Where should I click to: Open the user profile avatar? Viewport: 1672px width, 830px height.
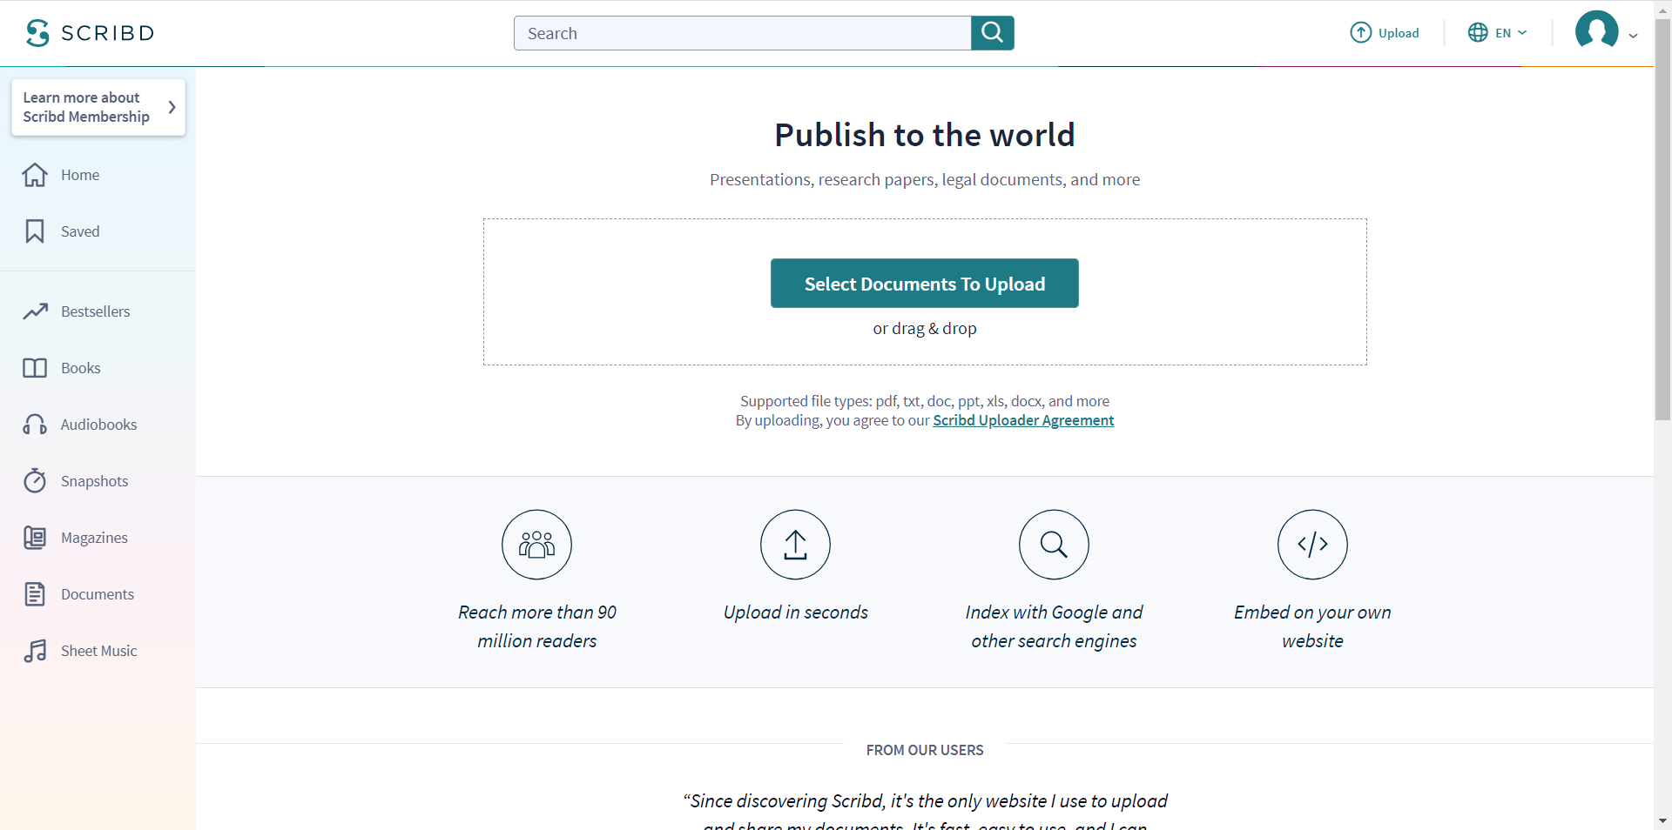(1596, 30)
